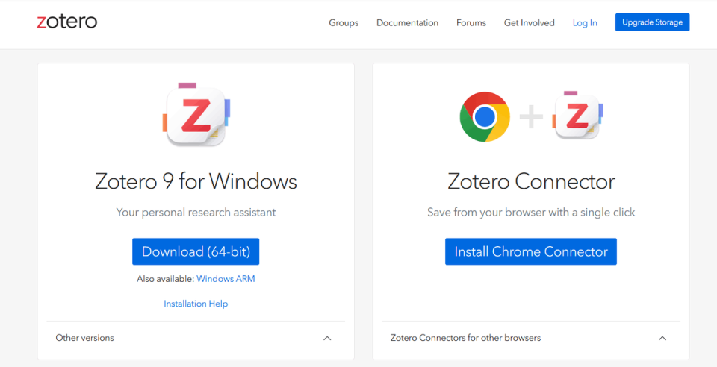Screen dimensions: 717x367
Task: Click the Log In link
Action: [585, 23]
